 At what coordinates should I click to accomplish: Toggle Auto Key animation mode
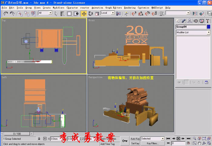pyautogui.click(x=135, y=138)
